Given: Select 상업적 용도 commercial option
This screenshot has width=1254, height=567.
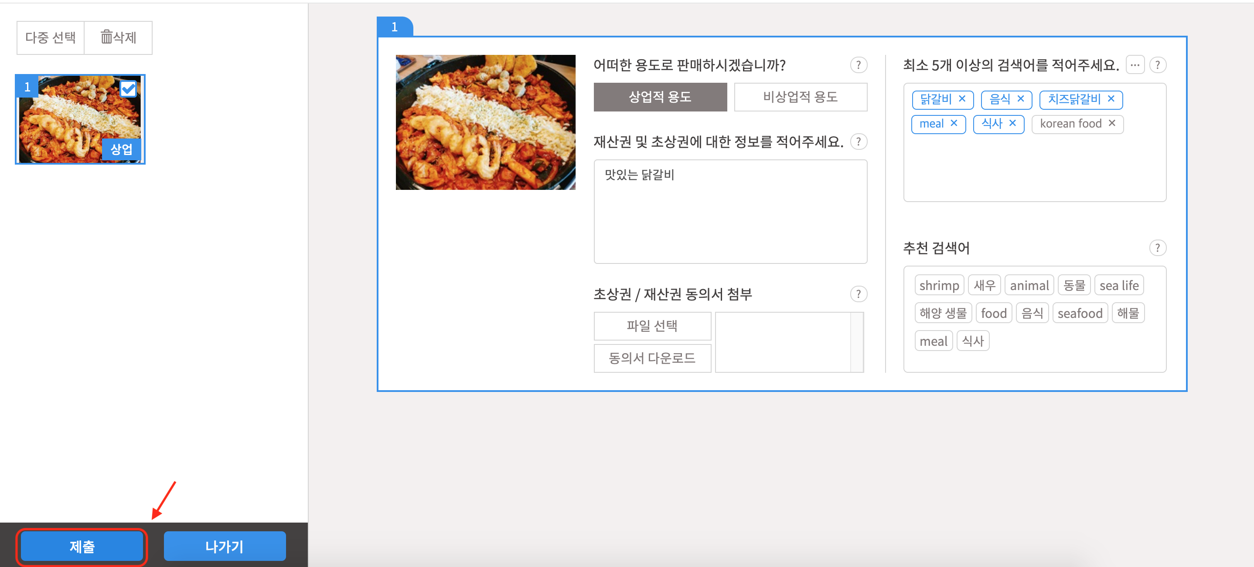Looking at the screenshot, I should point(660,97).
